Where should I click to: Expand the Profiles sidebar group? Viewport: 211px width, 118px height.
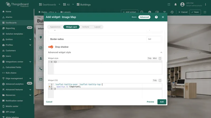17,45
